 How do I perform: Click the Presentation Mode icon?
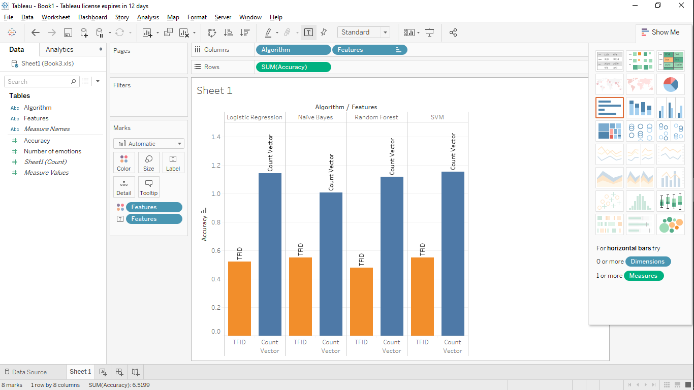coord(429,32)
